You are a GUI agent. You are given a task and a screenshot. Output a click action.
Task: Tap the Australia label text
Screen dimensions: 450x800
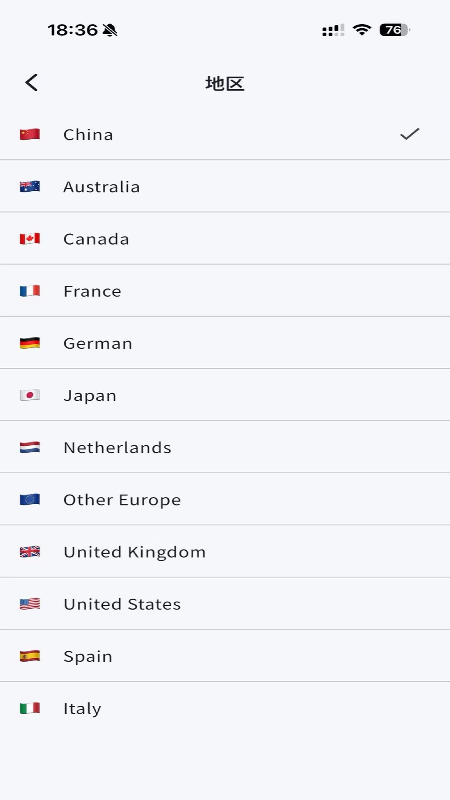[102, 187]
